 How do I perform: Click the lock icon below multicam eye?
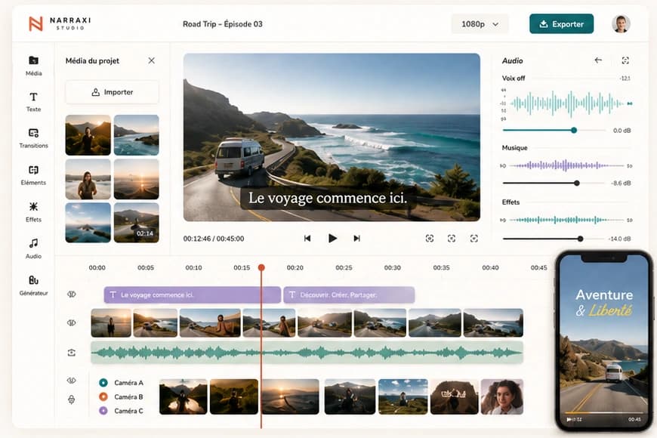click(72, 399)
